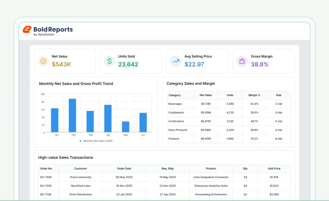Click the blue legend marker for Monthly Net Sales
This screenshot has width=329, height=201.
(x=81, y=141)
